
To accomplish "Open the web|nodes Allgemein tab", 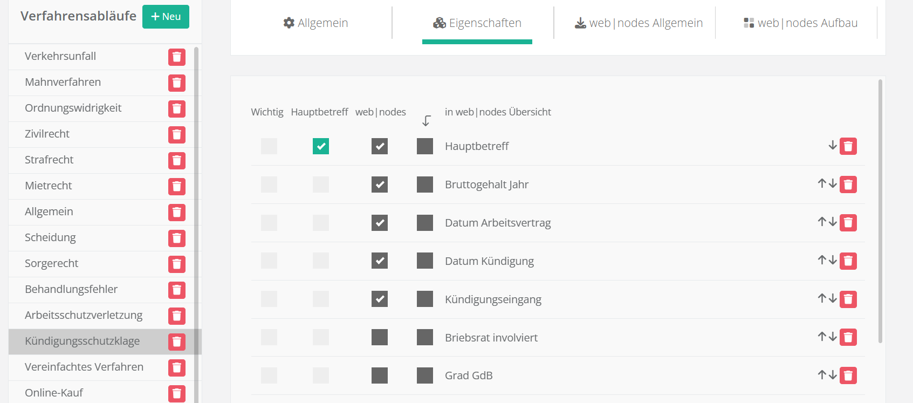I will (639, 23).
